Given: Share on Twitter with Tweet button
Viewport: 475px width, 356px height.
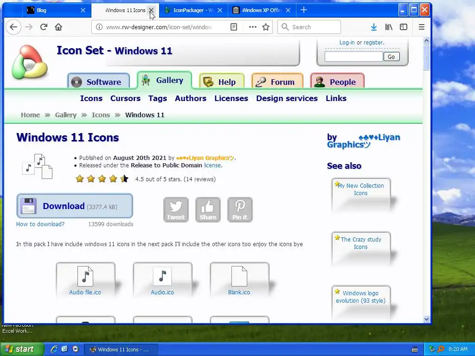Looking at the screenshot, I should click(x=176, y=210).
